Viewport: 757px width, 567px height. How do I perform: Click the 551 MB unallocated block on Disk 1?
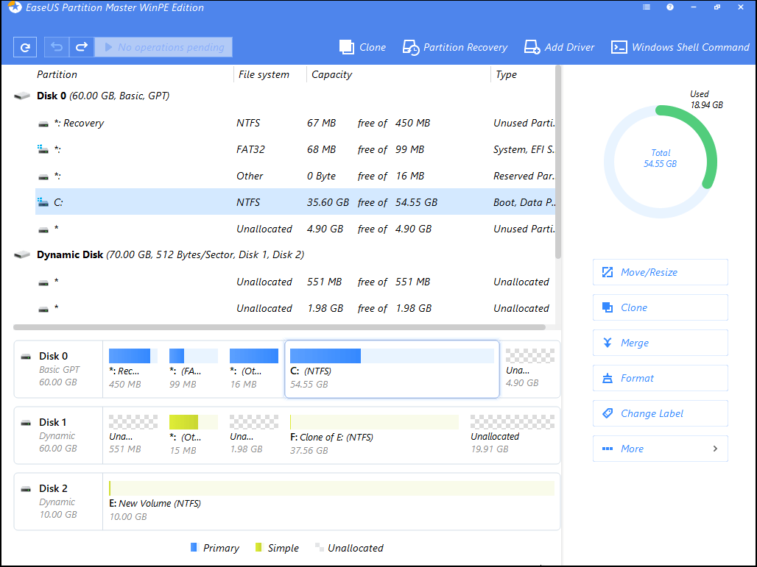133,435
